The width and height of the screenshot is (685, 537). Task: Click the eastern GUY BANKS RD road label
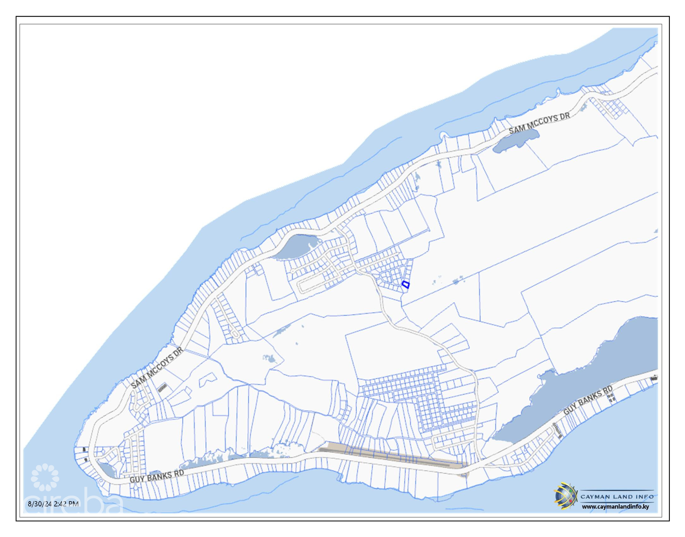tap(588, 400)
